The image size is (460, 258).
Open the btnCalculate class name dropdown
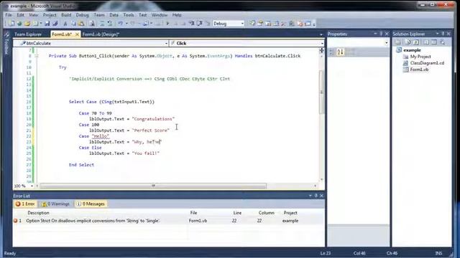[166, 43]
